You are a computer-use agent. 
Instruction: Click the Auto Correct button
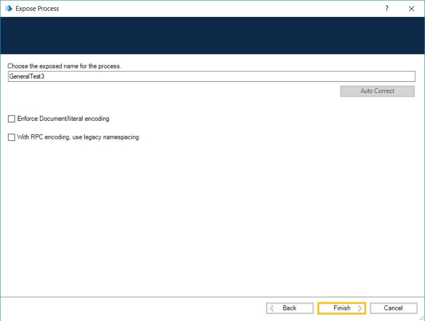[377, 91]
